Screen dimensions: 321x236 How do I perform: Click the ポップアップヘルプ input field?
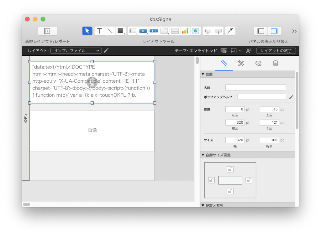tap(262, 96)
